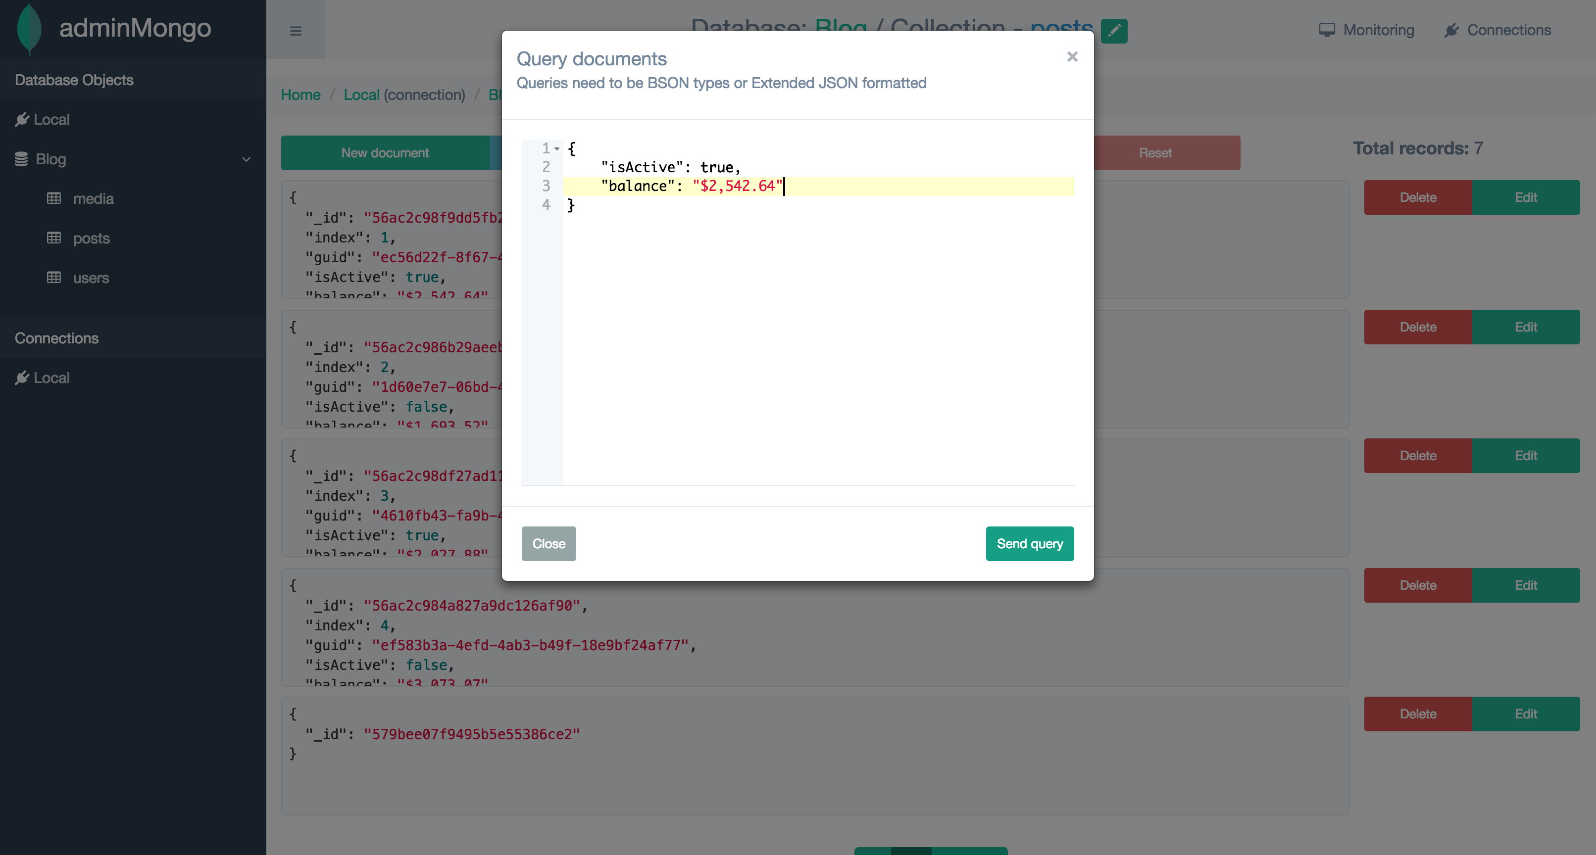Click the adminMongo leaf logo
Image resolution: width=1596 pixels, height=855 pixels.
(x=29, y=29)
